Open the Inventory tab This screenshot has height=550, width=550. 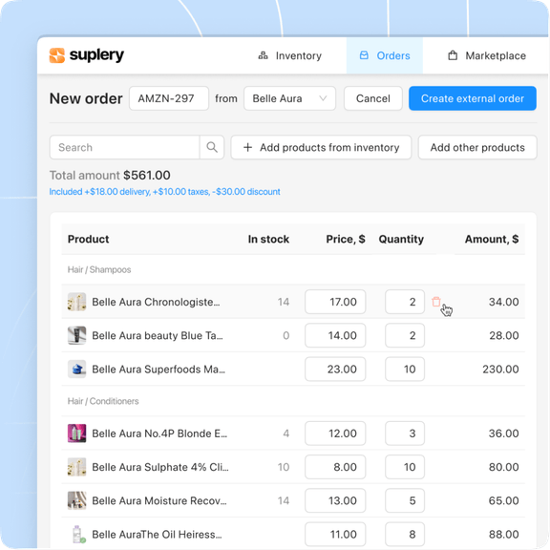[289, 55]
